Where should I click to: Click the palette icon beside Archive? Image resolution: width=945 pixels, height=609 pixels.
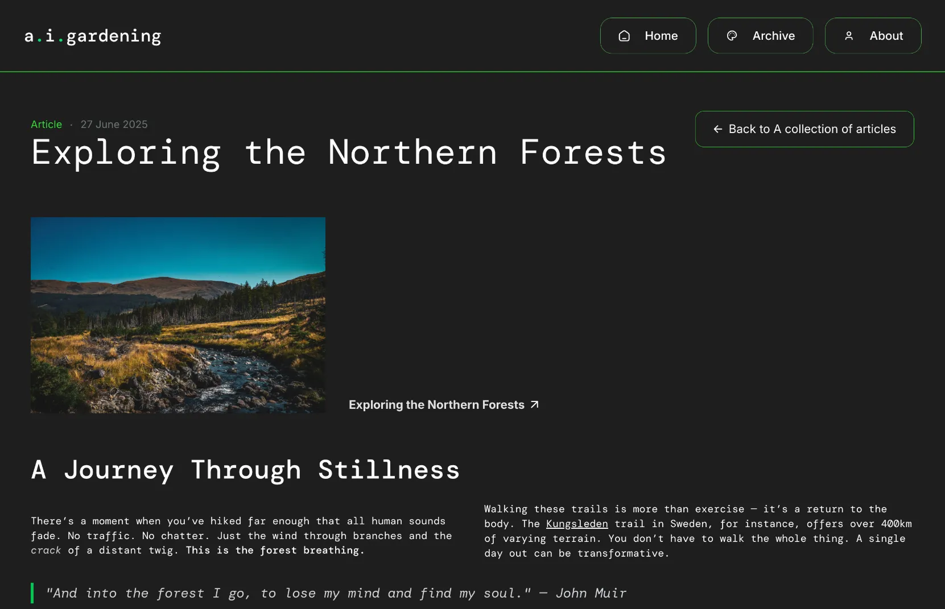coord(732,36)
